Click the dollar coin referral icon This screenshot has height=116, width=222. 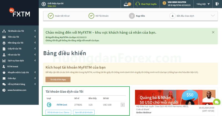[x=44, y=4]
